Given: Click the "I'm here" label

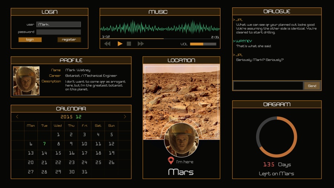Looking at the screenshot, I should click(x=185, y=162).
